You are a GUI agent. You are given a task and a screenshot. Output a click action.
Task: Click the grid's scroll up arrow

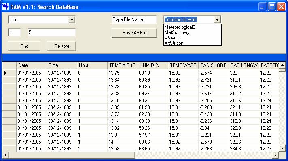282,65
